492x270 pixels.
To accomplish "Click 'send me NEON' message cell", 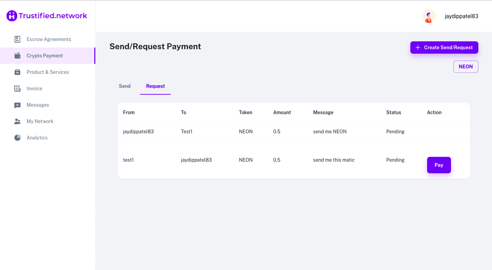I will point(330,132).
